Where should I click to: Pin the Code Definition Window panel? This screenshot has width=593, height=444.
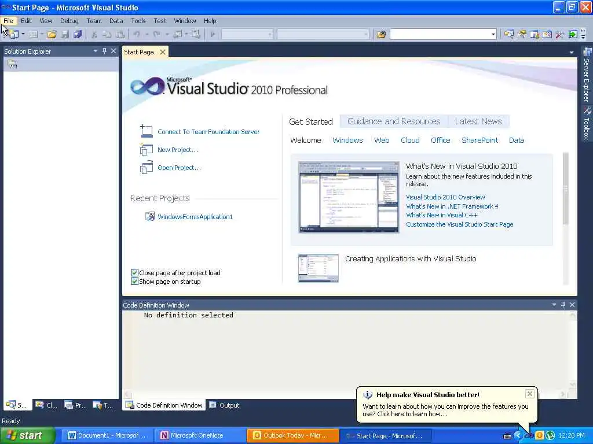563,305
